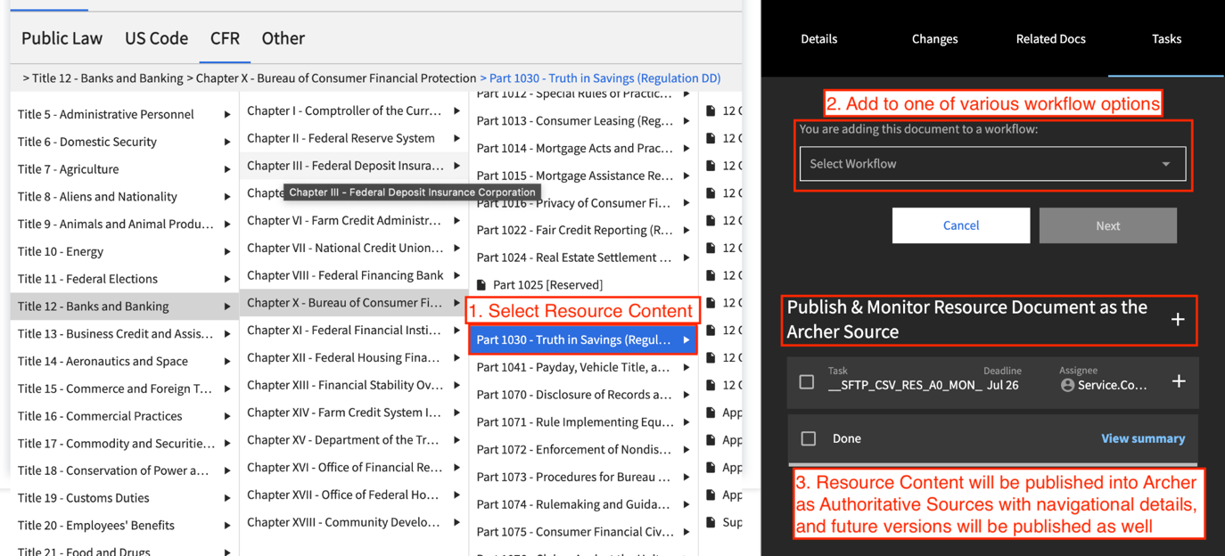Click plus icon on SFTP_CSV task row
Image resolution: width=1225 pixels, height=556 pixels.
pos(1178,380)
